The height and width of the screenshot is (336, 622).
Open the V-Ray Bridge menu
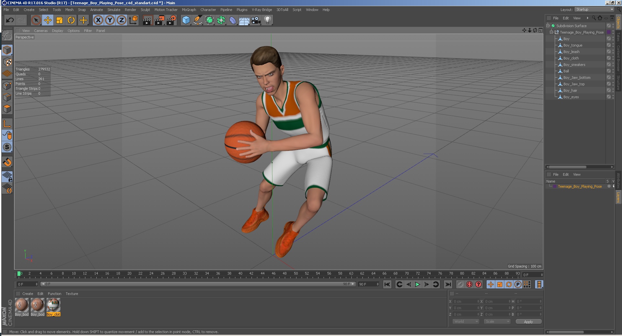[262, 10]
